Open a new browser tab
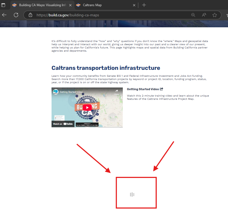 (144, 5)
